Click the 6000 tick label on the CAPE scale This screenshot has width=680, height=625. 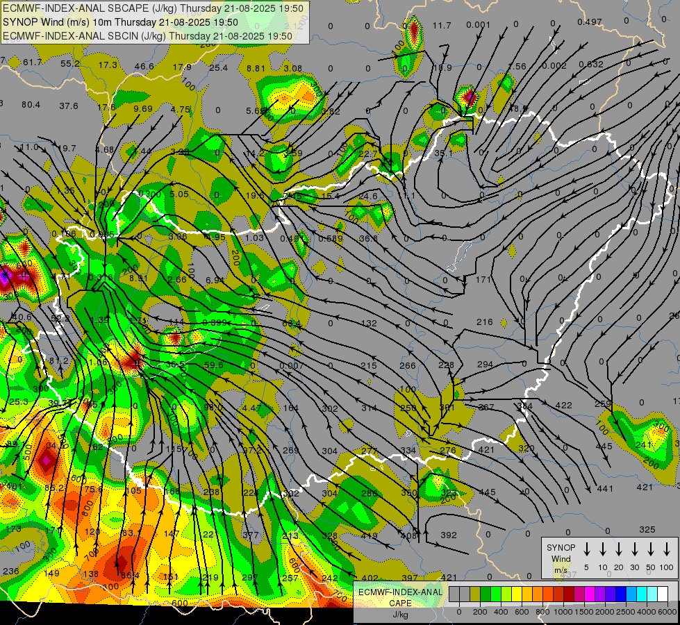667,612
